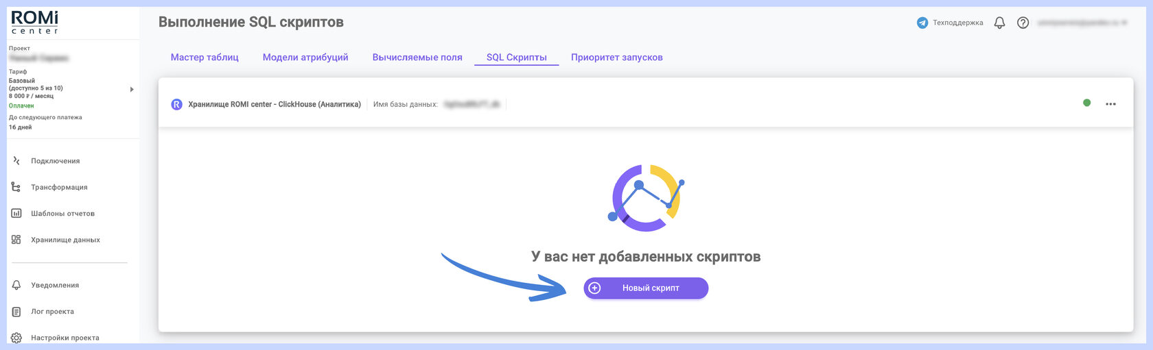
Task: Open the help question mark icon
Action: click(x=1023, y=23)
